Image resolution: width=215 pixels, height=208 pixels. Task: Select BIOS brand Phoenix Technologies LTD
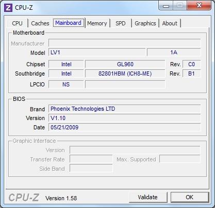(x=125, y=109)
